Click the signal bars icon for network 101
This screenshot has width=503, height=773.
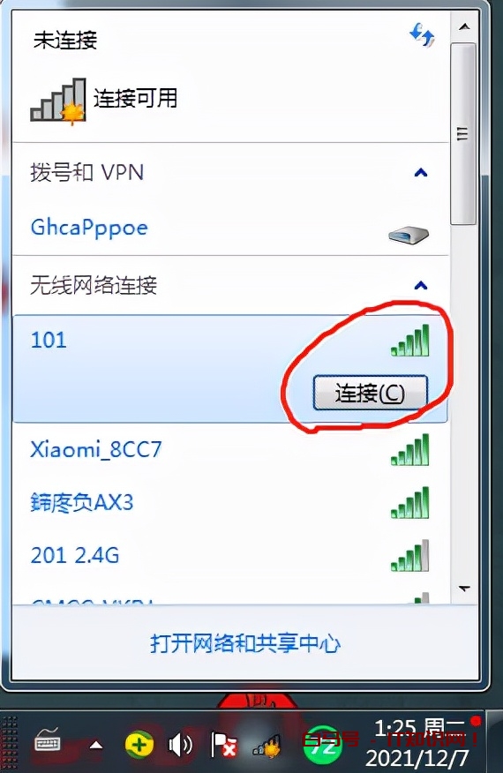tap(410, 341)
